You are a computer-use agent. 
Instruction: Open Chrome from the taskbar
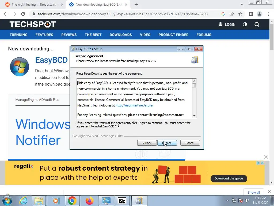[72, 201]
